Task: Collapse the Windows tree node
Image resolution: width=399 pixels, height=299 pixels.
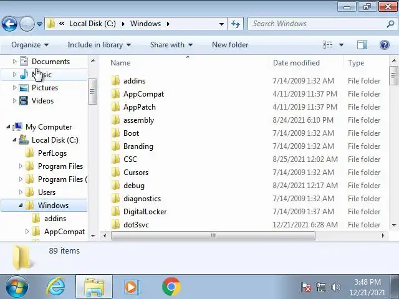Action: click(x=21, y=205)
